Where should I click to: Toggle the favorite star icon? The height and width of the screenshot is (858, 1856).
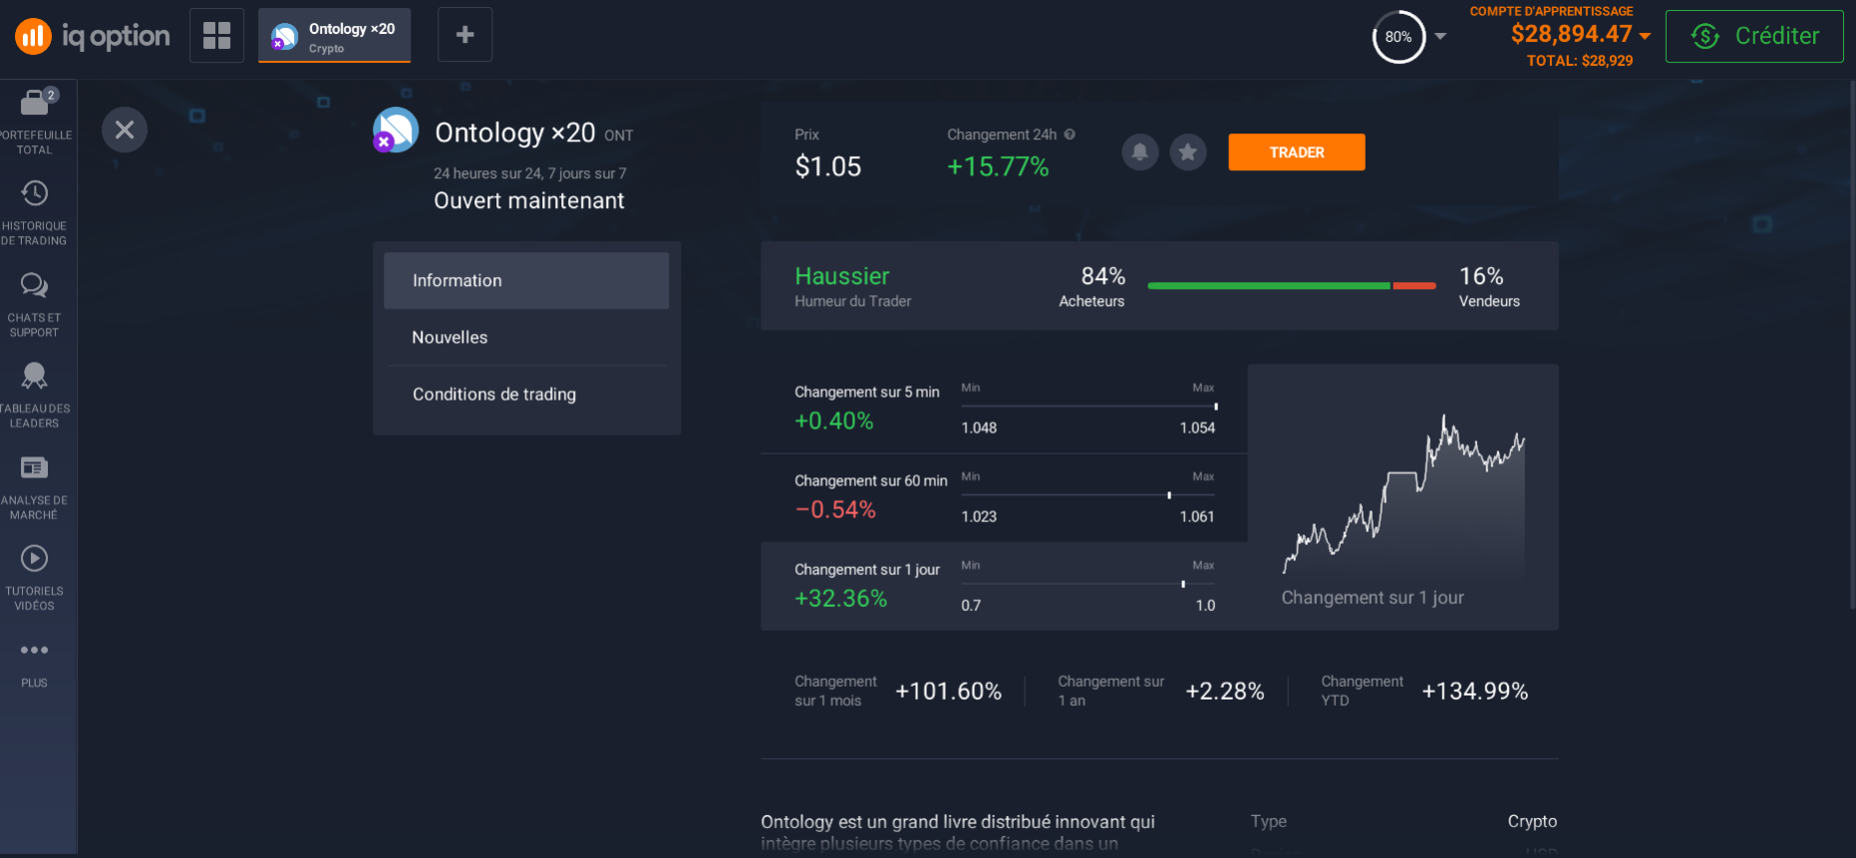[x=1188, y=152]
